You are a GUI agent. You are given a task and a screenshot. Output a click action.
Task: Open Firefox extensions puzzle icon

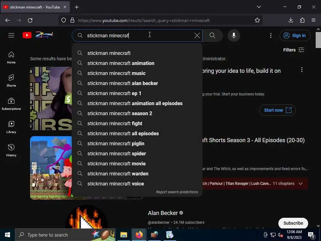tap(302, 20)
